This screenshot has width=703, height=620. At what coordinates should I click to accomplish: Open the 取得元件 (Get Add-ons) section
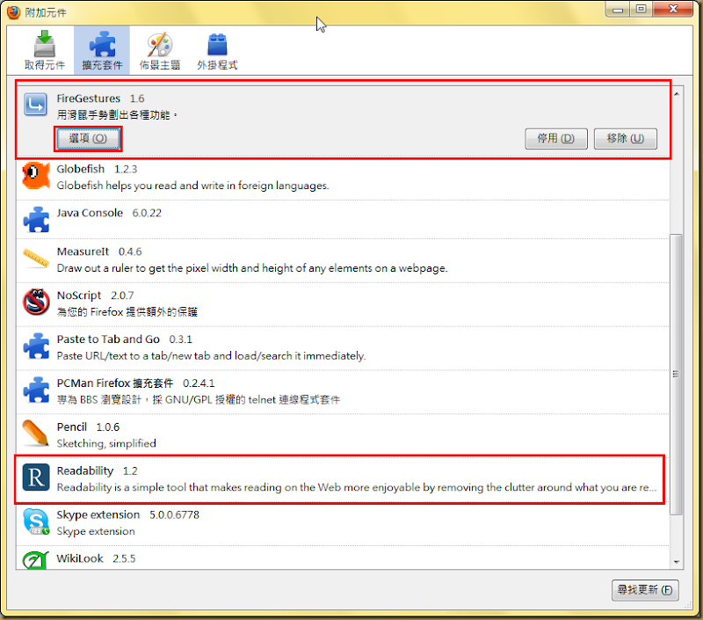coord(45,50)
